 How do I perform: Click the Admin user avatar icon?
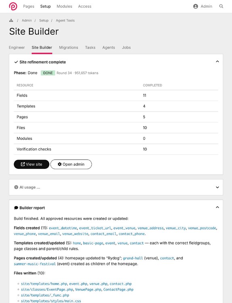(196, 6)
